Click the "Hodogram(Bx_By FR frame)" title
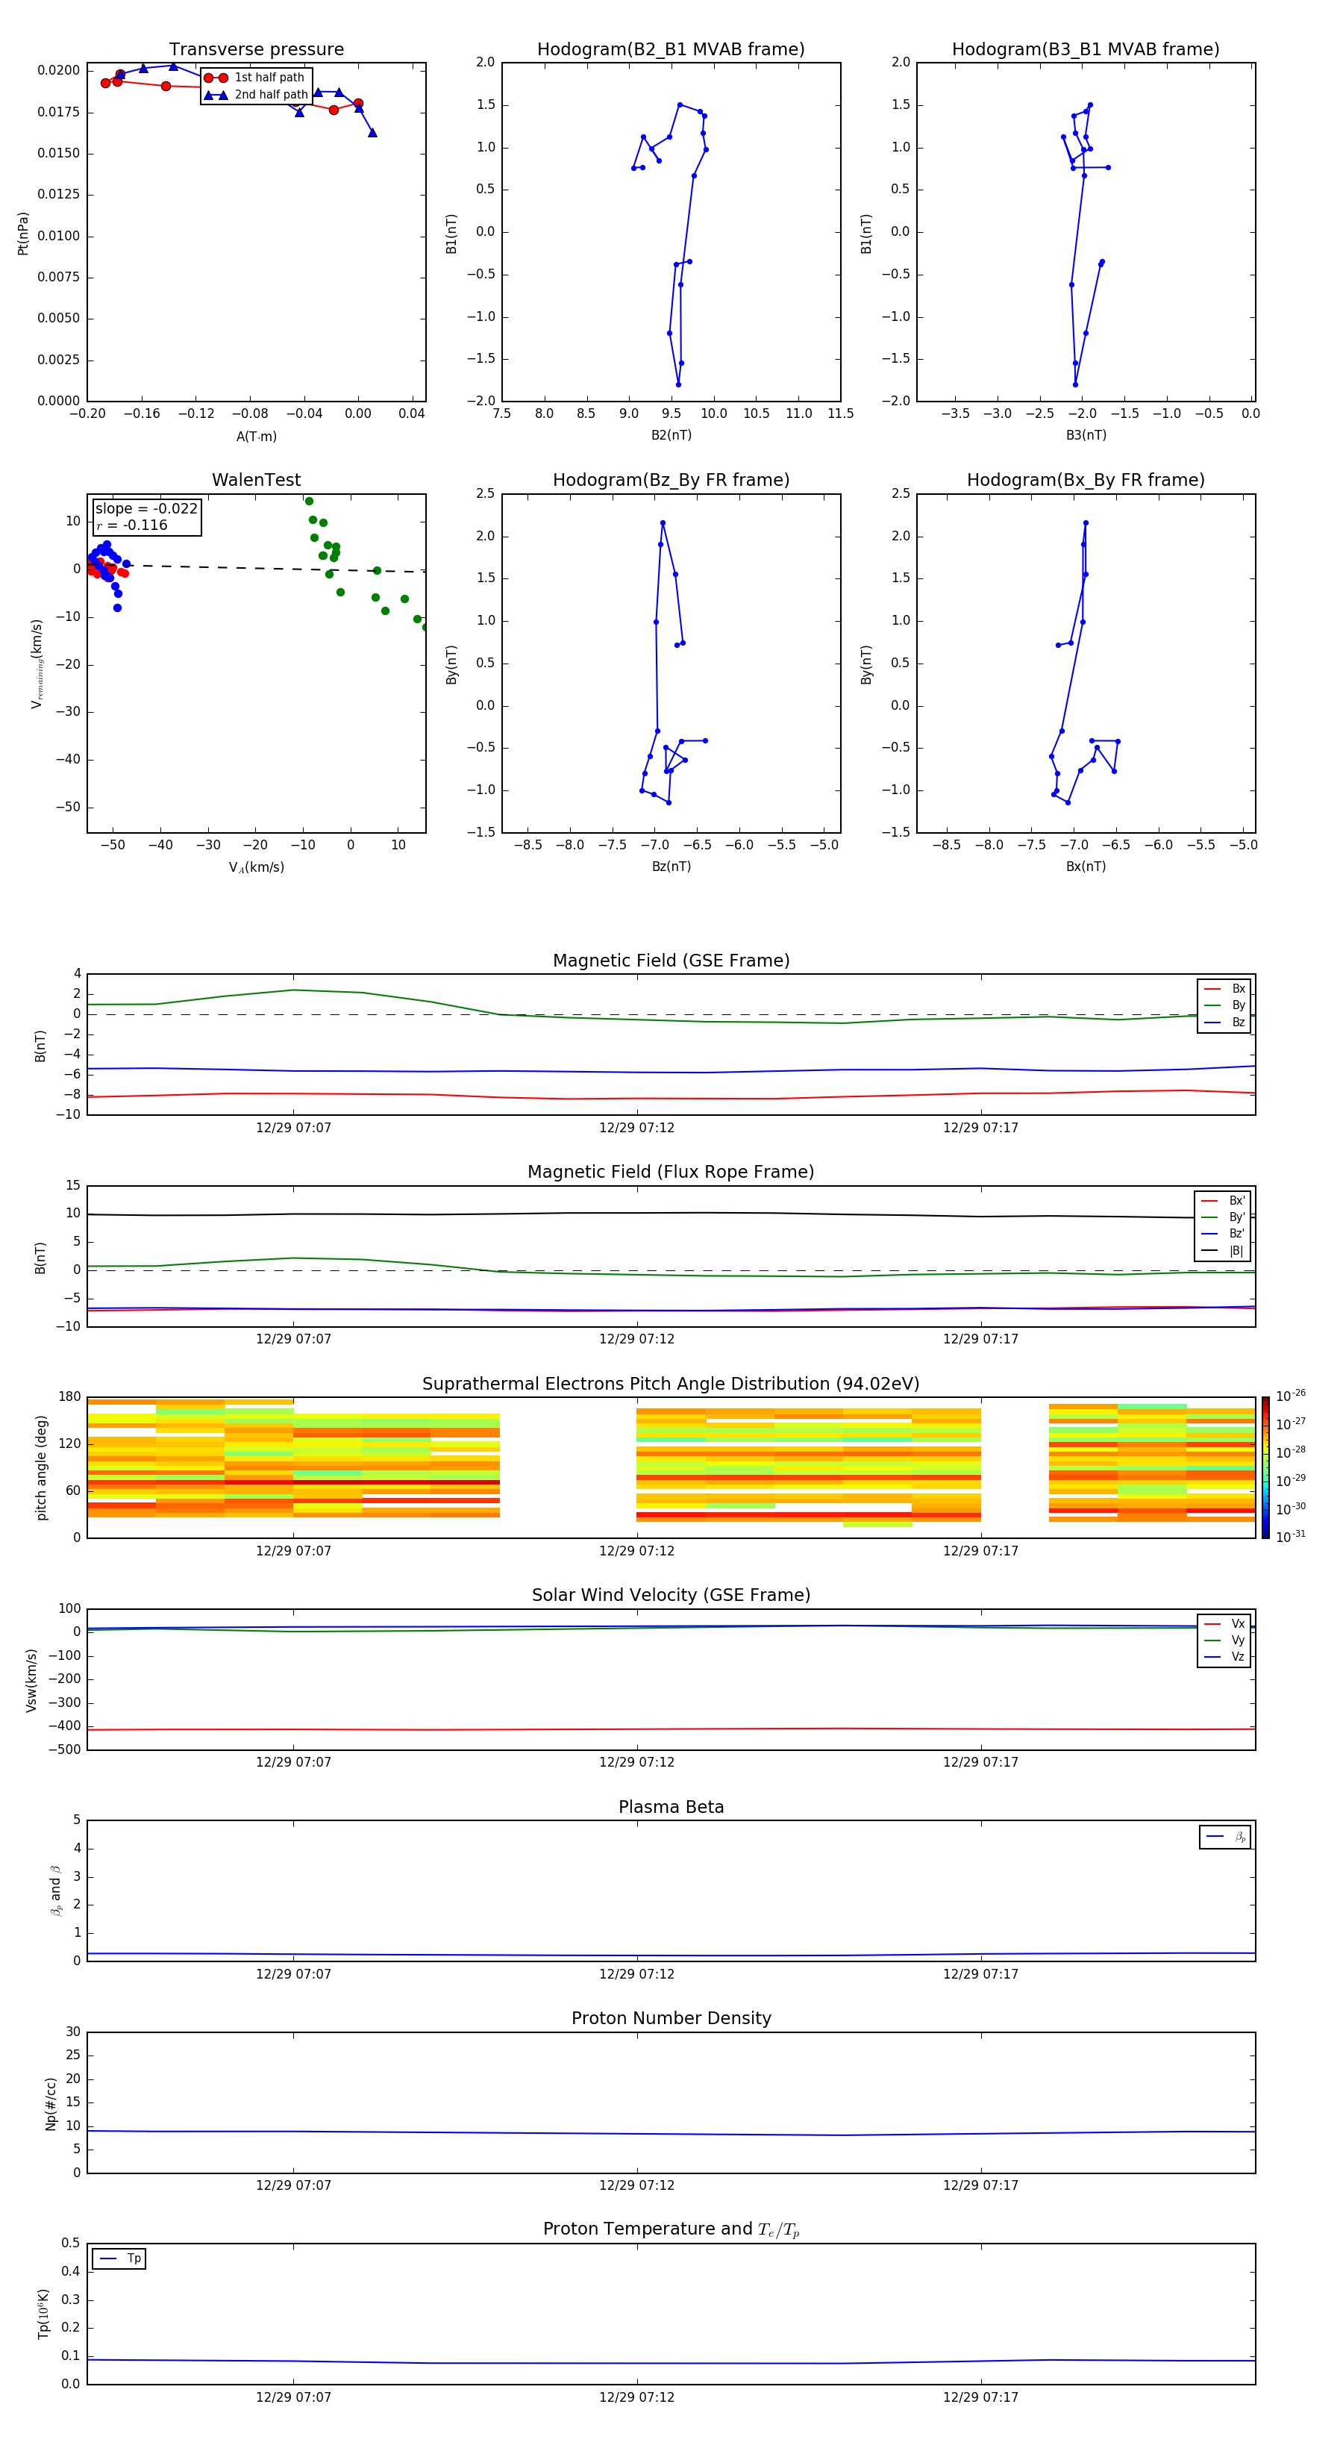Screen dimensions: 1343x2463 [x=1086, y=480]
